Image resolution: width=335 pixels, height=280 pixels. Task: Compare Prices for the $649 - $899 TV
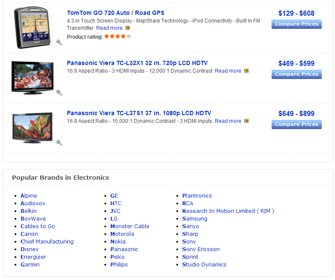point(297,124)
